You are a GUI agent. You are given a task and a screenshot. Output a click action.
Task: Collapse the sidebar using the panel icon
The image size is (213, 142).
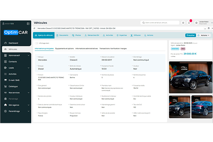pyautogui.click(x=28, y=23)
